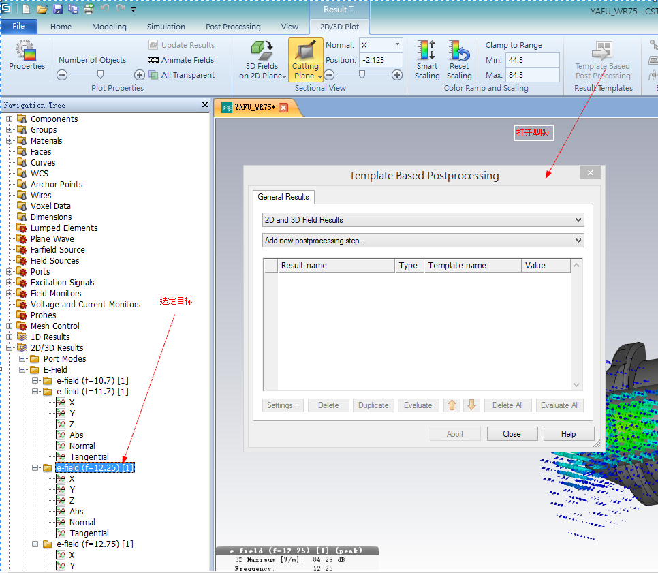Click the Save All icon in quick access toolbar
This screenshot has width=658, height=573.
tap(73, 9)
